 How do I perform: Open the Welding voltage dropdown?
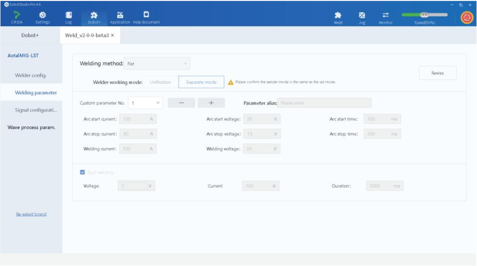(x=262, y=149)
